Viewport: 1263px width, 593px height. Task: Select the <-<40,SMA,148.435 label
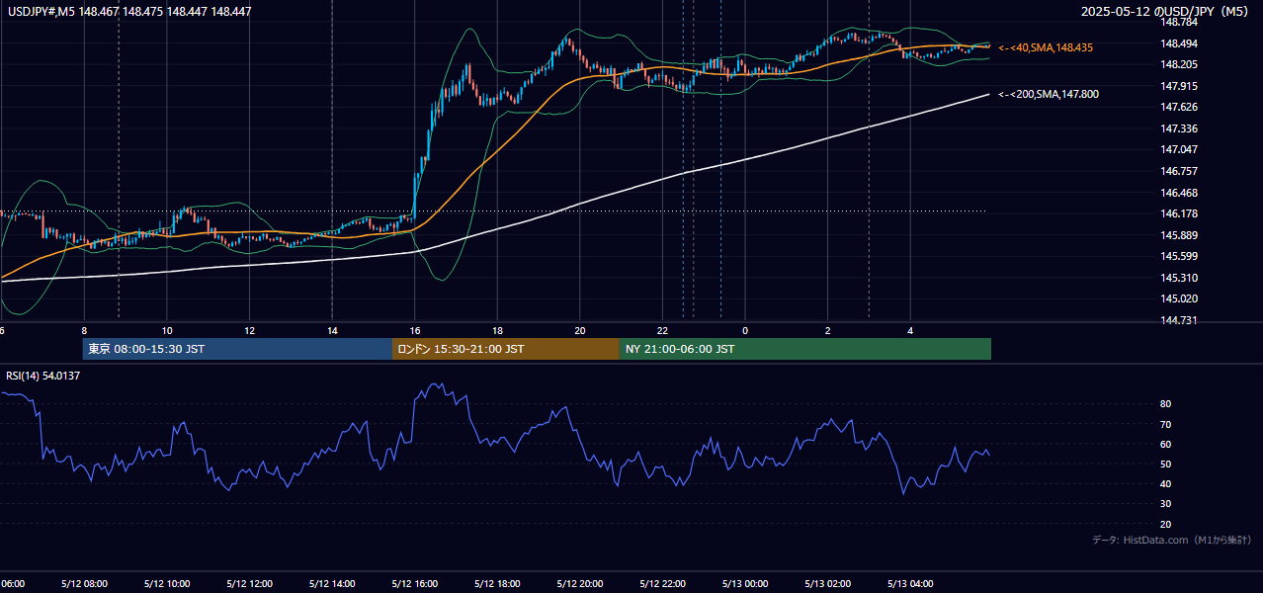tap(1046, 47)
